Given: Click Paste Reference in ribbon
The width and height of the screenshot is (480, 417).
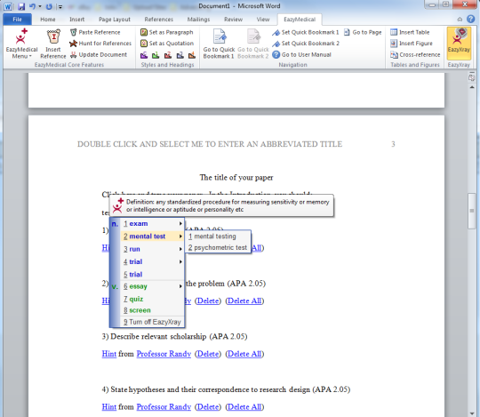Looking at the screenshot, I should pos(95,32).
